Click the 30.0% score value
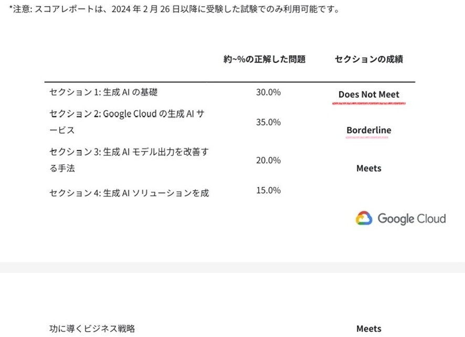Viewport: 465px width, 337px height. 268,92
